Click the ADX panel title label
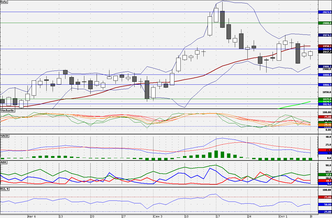Viewport: 332px width, 218px height. click(3, 162)
